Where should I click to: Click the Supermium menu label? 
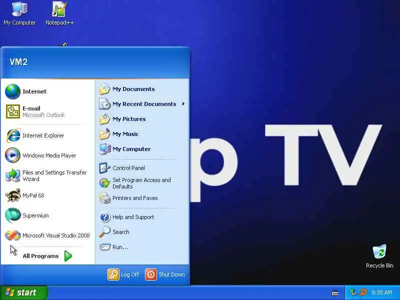(x=35, y=215)
